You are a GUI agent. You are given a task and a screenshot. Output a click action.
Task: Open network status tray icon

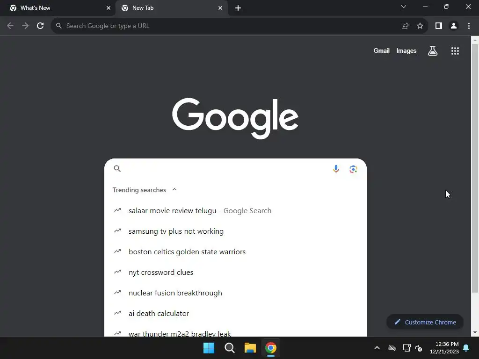point(406,348)
